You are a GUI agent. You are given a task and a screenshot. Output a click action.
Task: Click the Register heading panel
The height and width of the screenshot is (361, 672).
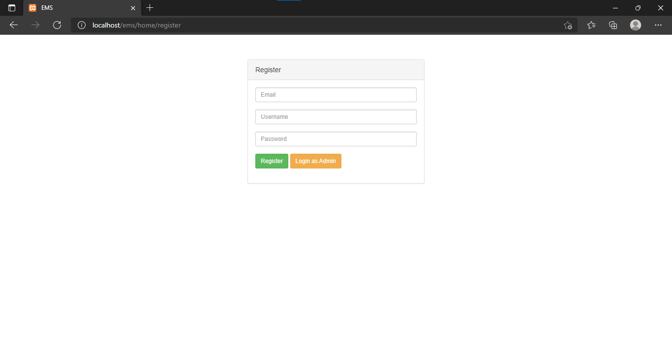[336, 70]
